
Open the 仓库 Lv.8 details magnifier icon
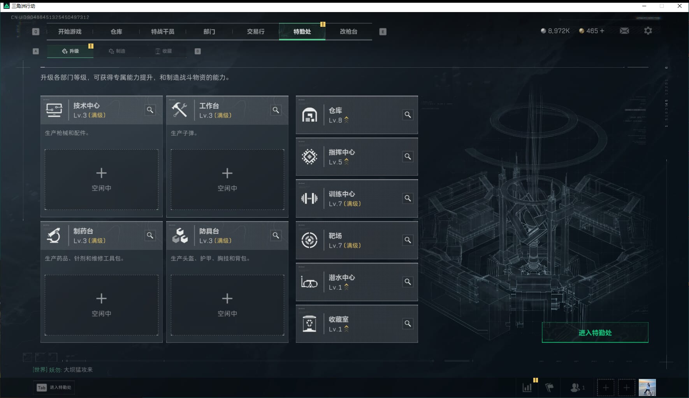(408, 115)
